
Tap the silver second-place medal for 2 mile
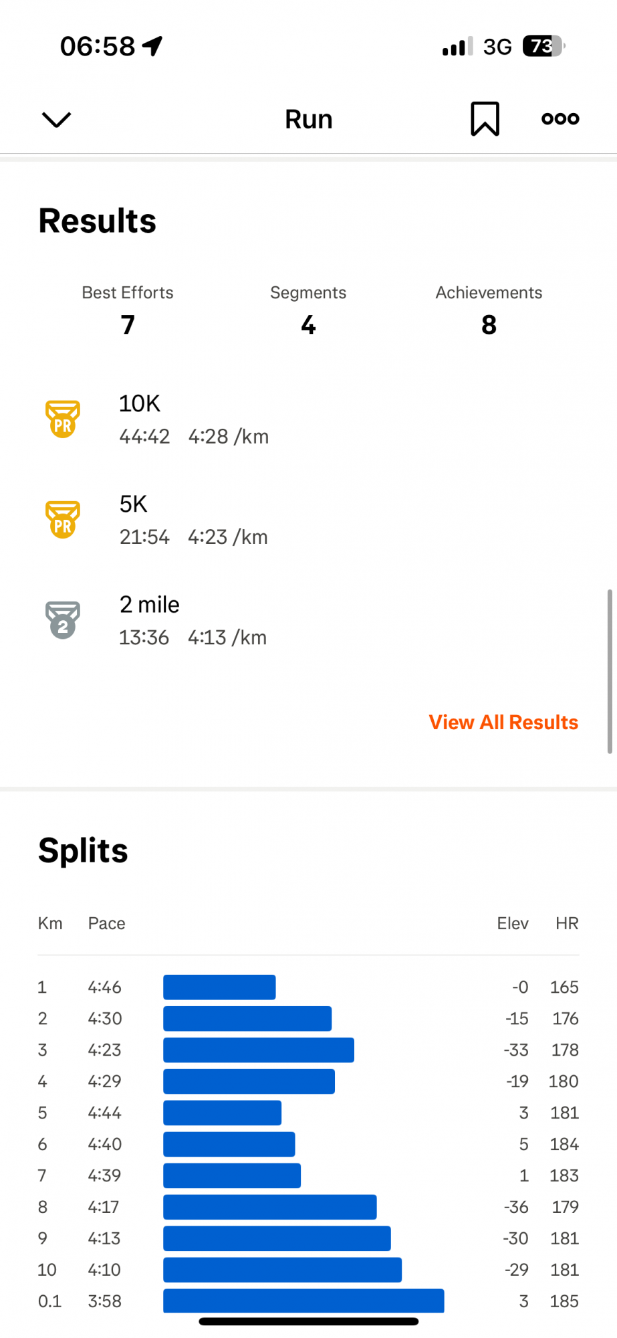point(63,620)
